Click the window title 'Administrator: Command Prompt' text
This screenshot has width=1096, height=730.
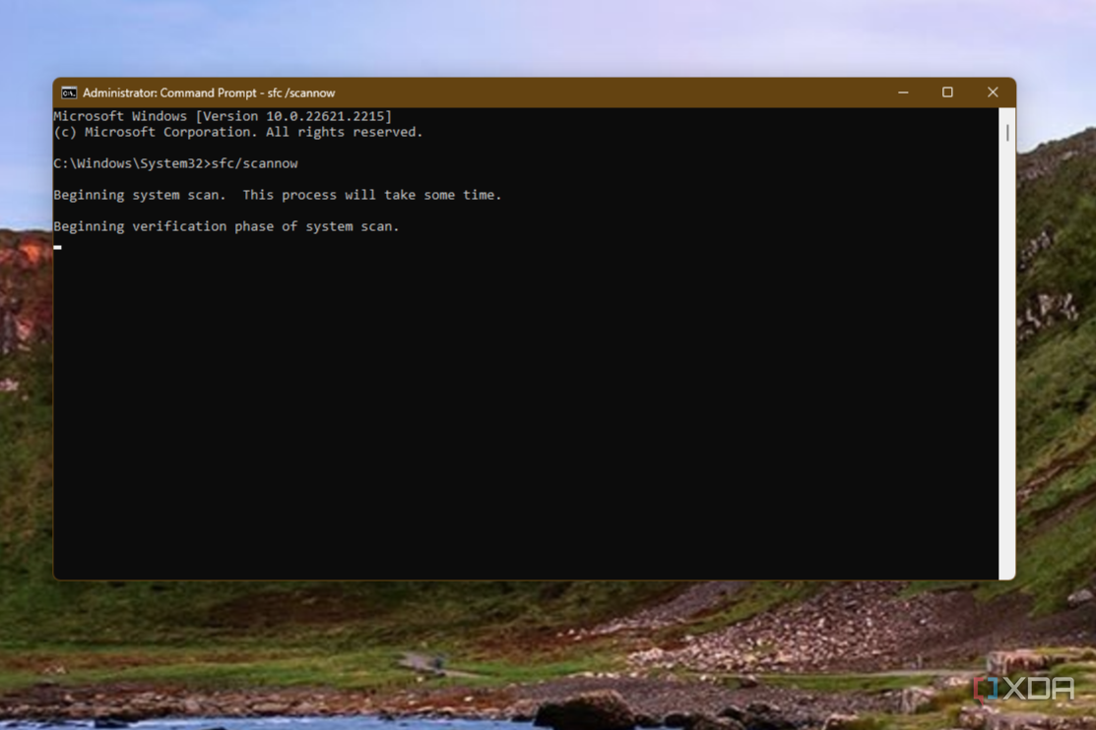click(x=168, y=92)
